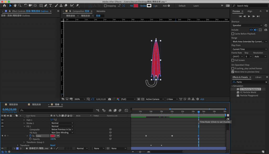Click Play button in Preview panel

coord(249,16)
